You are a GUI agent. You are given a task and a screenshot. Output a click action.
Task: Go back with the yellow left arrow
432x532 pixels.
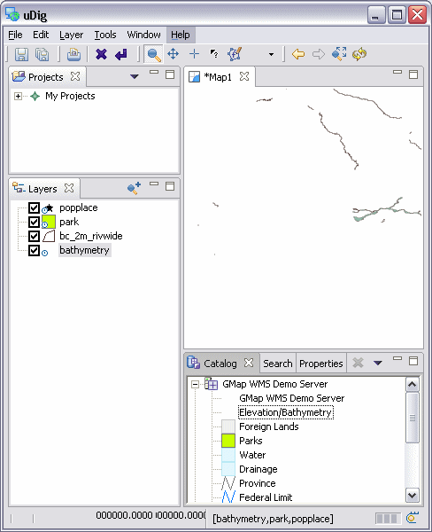[298, 54]
